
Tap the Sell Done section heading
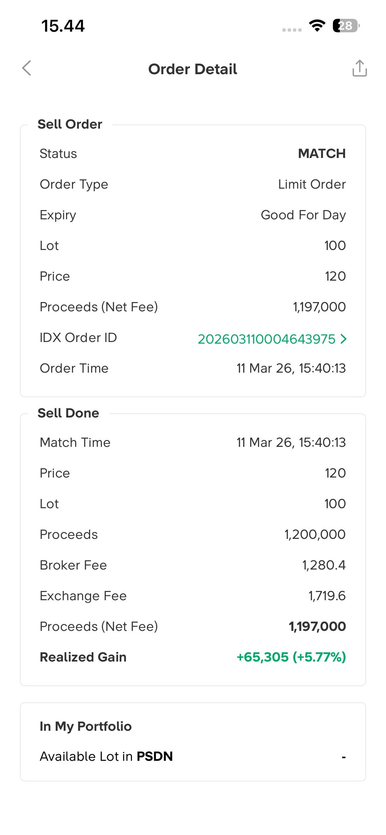[x=68, y=413]
